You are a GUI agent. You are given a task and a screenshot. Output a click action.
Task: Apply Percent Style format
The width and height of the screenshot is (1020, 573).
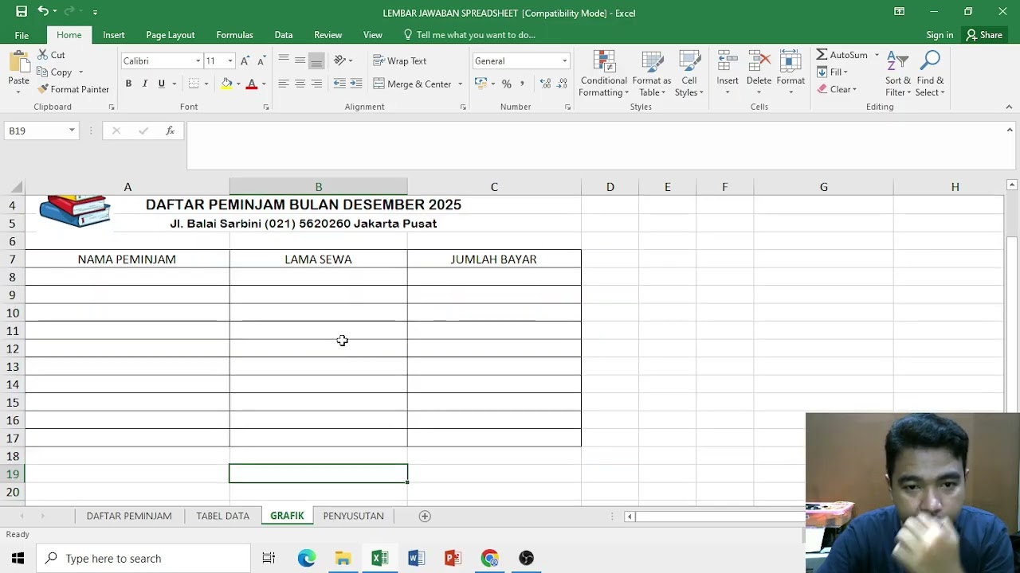pyautogui.click(x=506, y=84)
